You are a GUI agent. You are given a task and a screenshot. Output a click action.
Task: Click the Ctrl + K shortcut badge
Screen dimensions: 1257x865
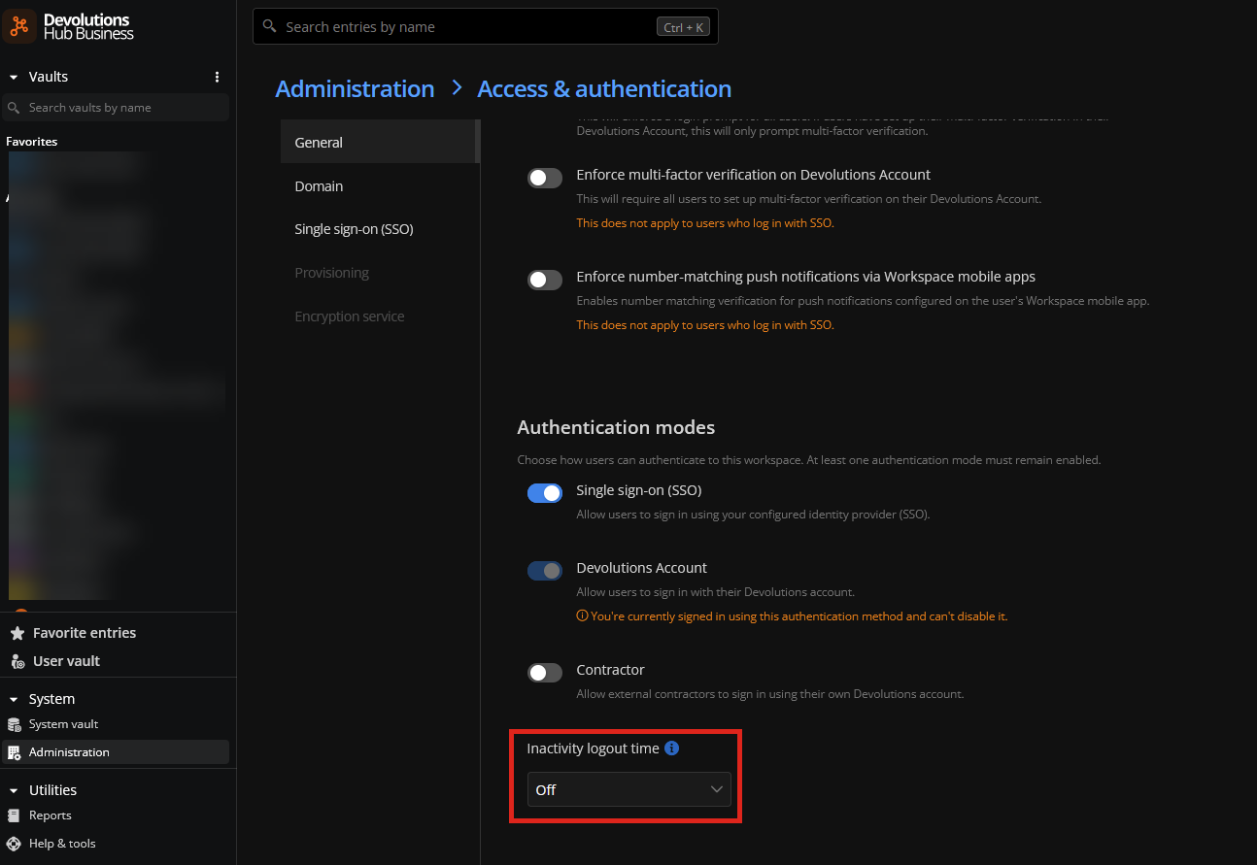tap(684, 27)
